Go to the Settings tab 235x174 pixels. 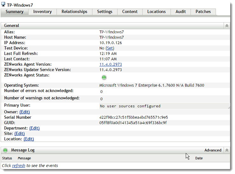coord(104,12)
